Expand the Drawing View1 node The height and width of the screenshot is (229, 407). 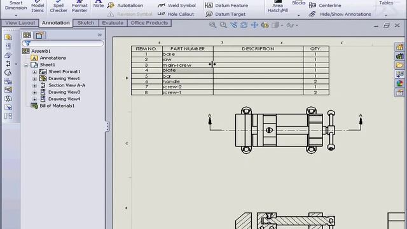34,78
